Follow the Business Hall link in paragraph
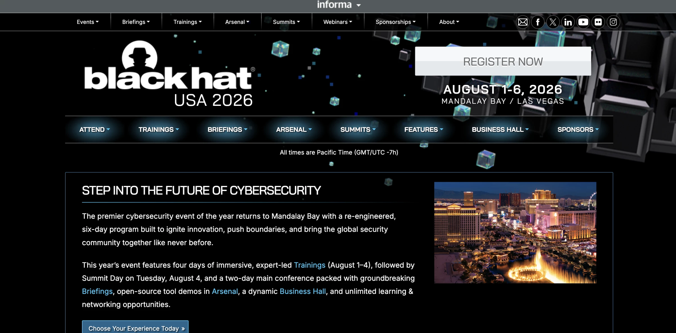Viewport: 676px width, 333px height. point(303,291)
